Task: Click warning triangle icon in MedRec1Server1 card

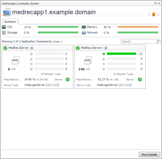Action: pos(104,59)
